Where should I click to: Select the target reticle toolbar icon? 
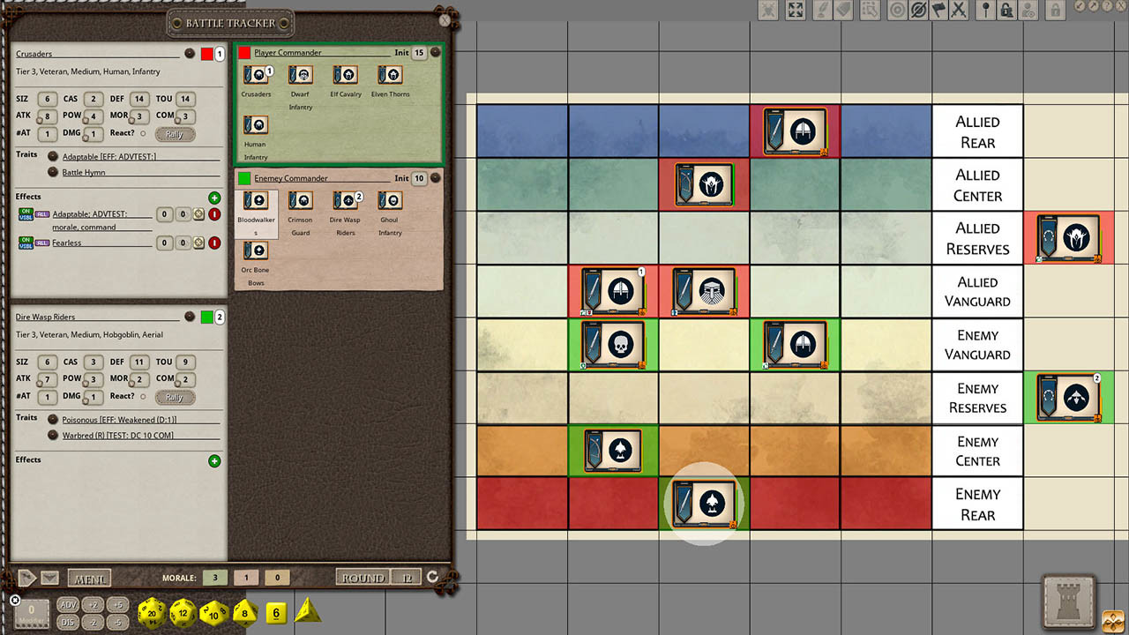pos(898,11)
